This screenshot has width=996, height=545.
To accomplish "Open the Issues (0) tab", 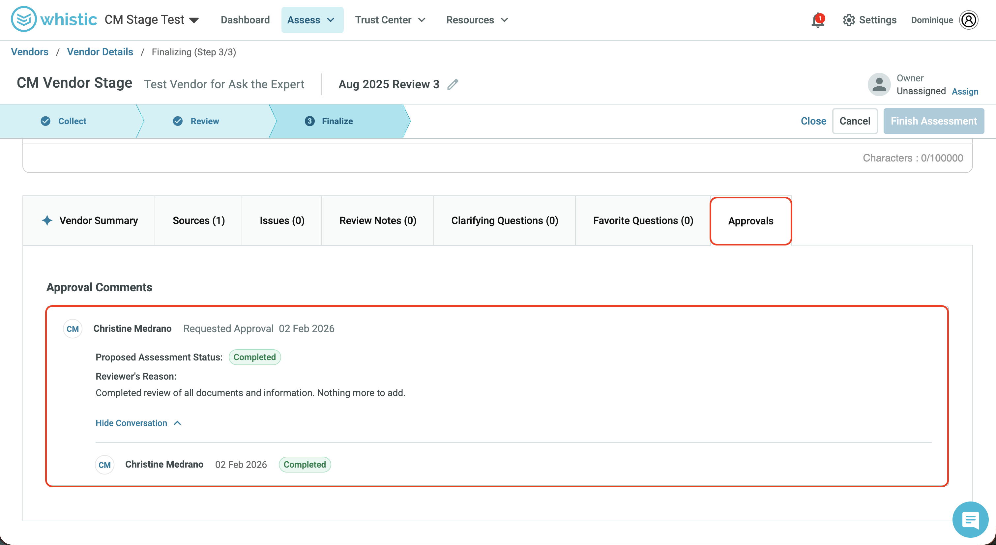I will 282,220.
